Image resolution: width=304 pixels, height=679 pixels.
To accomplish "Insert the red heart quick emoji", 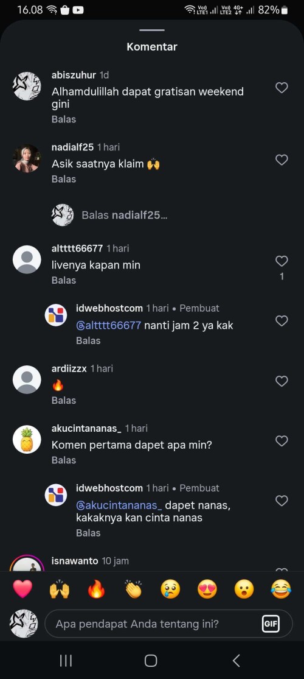I will click(22, 589).
